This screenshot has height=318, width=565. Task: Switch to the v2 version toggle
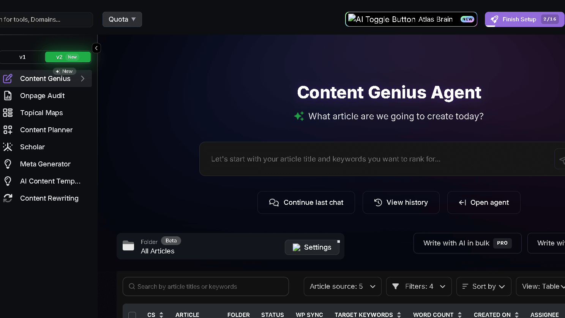click(x=68, y=57)
